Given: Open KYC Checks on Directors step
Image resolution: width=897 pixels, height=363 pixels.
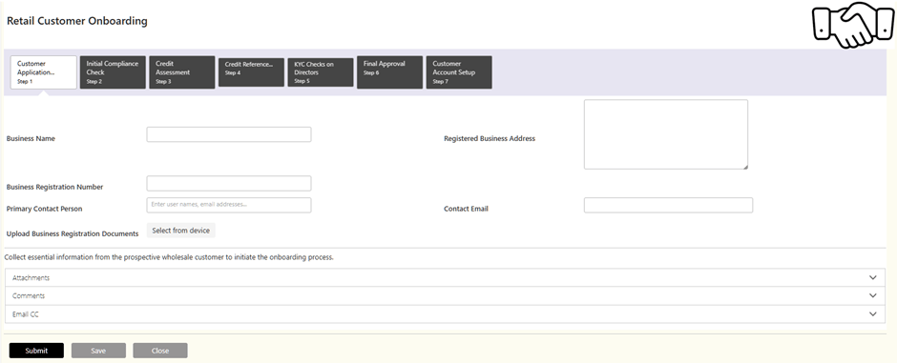Looking at the screenshot, I should click(321, 72).
